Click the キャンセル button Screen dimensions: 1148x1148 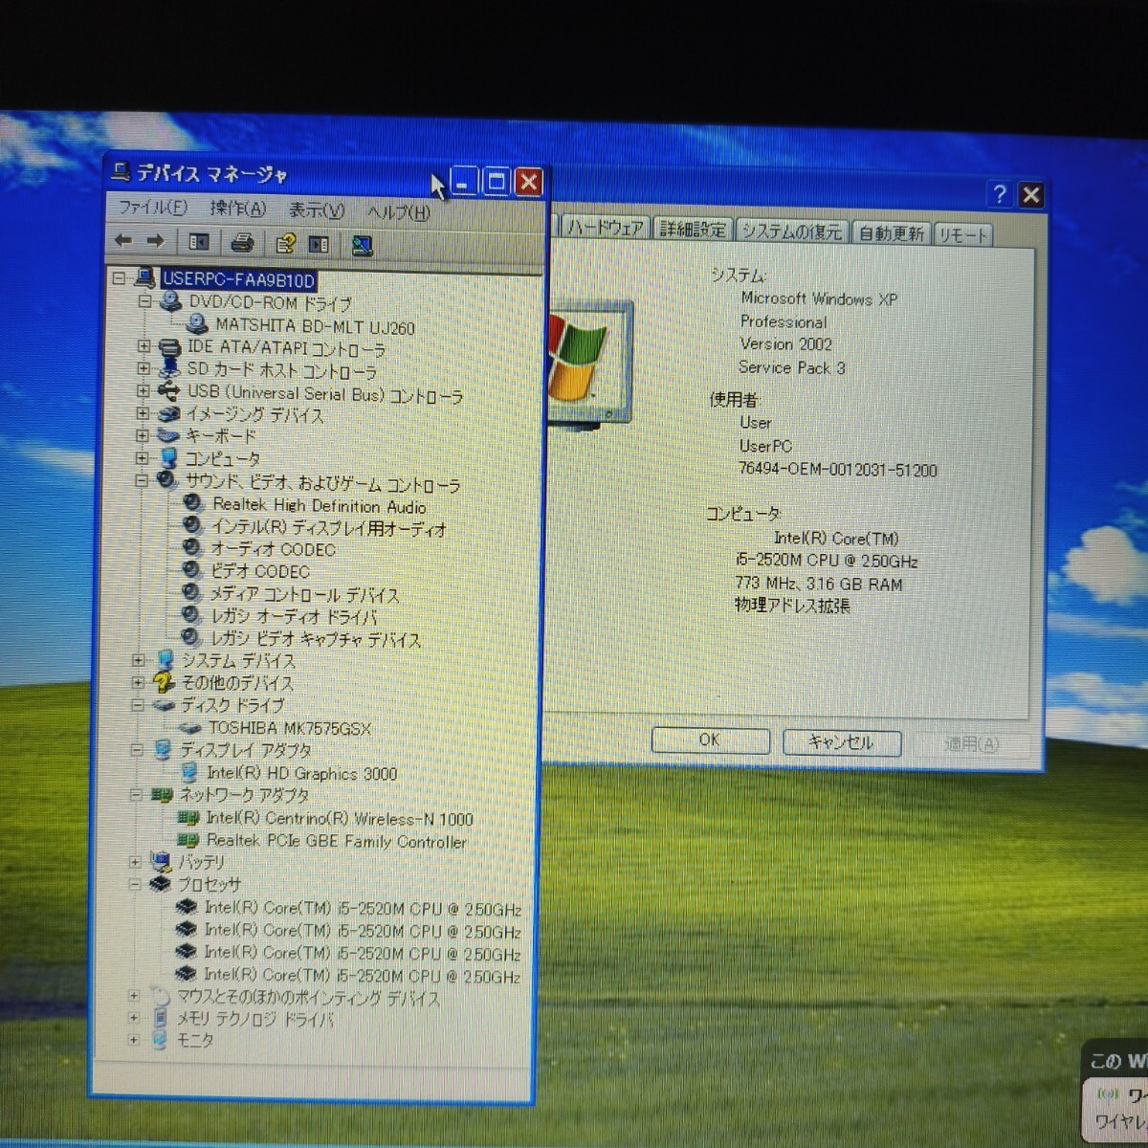(x=841, y=742)
